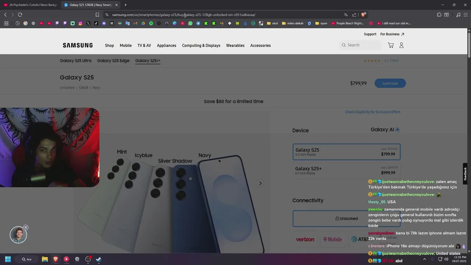Click the Continue button
This screenshot has width=471, height=265.
pyautogui.click(x=390, y=83)
